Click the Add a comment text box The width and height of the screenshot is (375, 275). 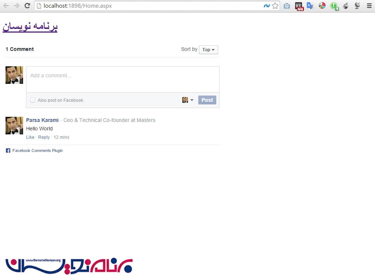pos(123,79)
